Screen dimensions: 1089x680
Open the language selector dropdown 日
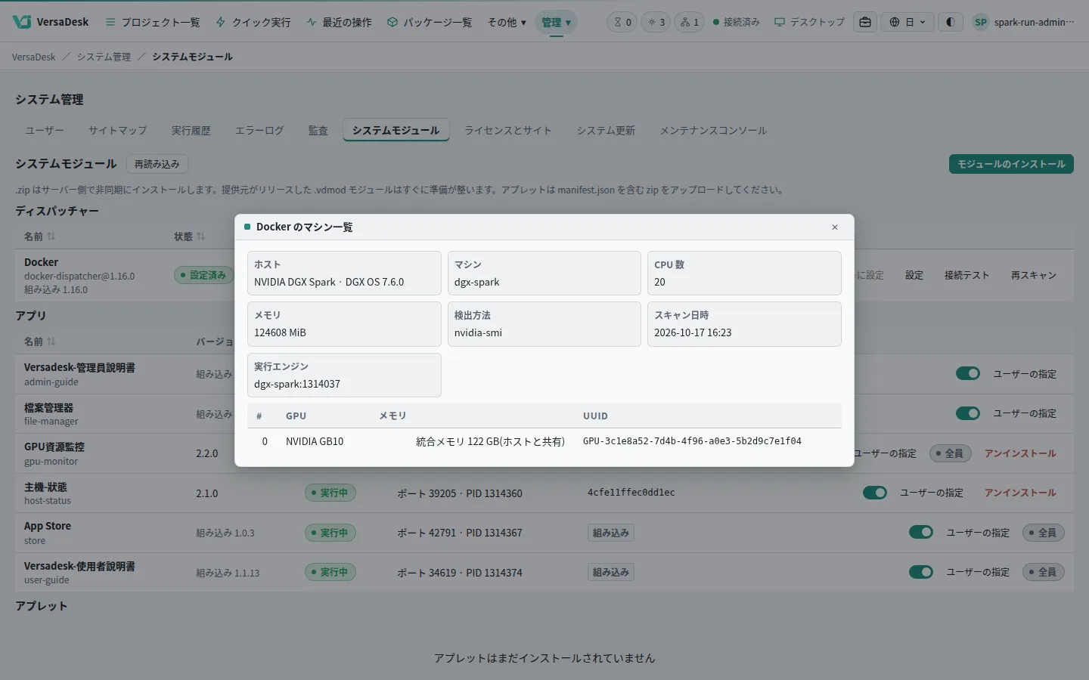click(x=907, y=22)
